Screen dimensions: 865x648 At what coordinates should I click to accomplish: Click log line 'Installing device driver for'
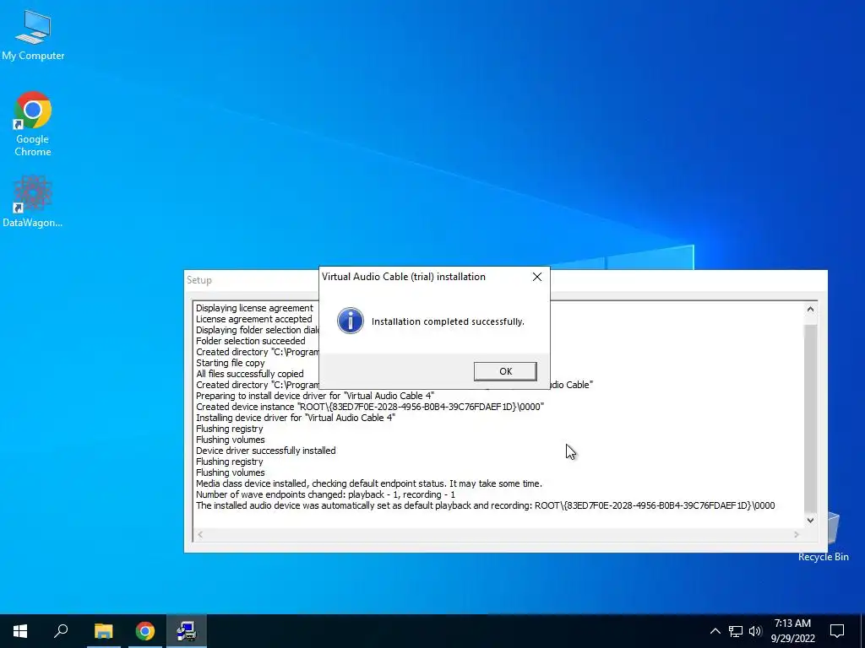pos(296,418)
